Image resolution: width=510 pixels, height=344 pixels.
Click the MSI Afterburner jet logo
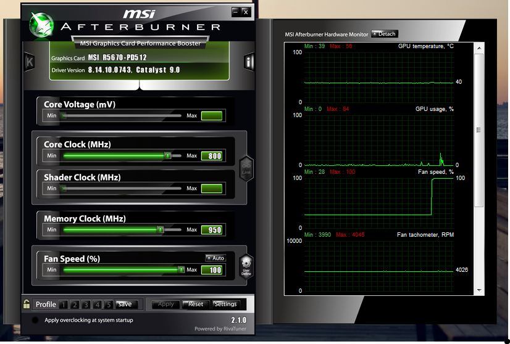(41, 25)
